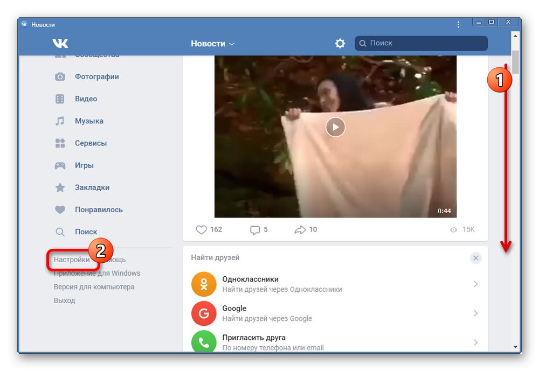Image resolution: width=539 pixels, height=371 pixels.
Task: Open Видео in sidebar
Action: tap(86, 99)
